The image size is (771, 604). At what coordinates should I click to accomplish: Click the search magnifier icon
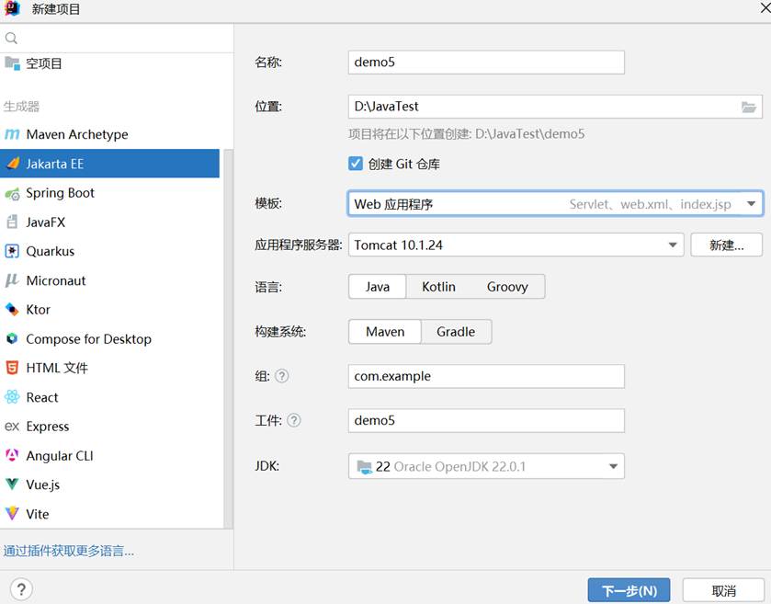11,38
